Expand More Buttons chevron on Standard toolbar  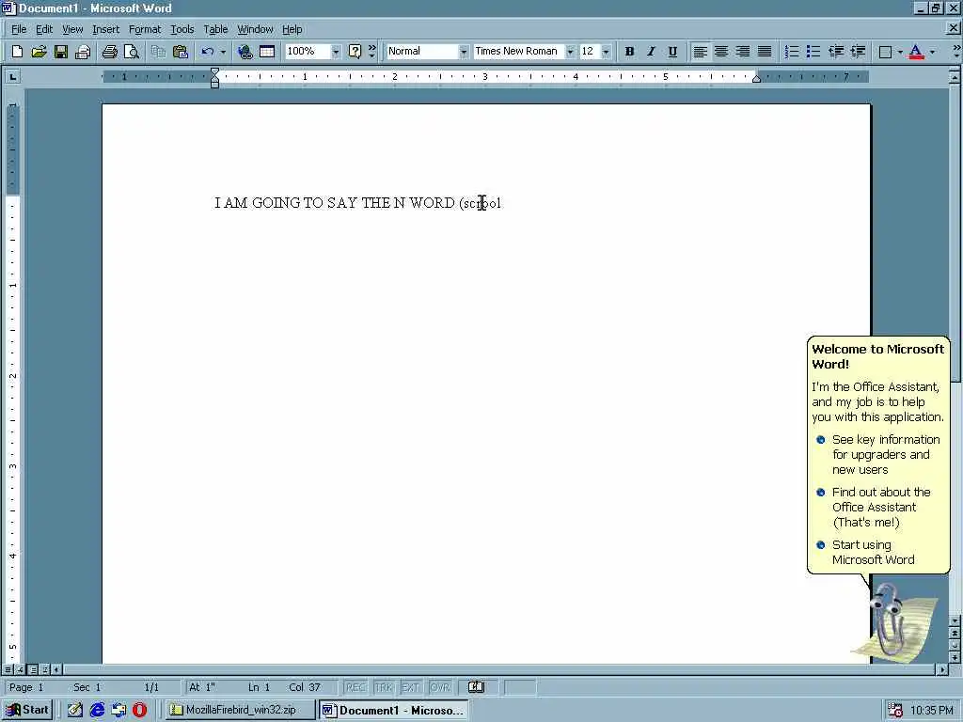(x=371, y=52)
